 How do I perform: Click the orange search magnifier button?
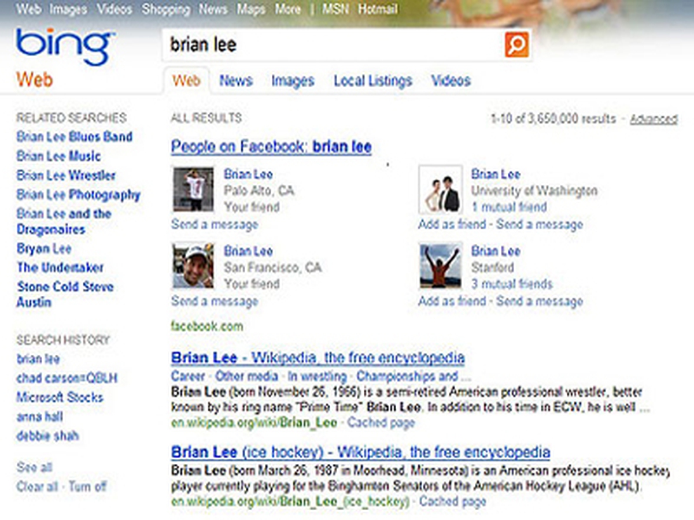point(516,44)
